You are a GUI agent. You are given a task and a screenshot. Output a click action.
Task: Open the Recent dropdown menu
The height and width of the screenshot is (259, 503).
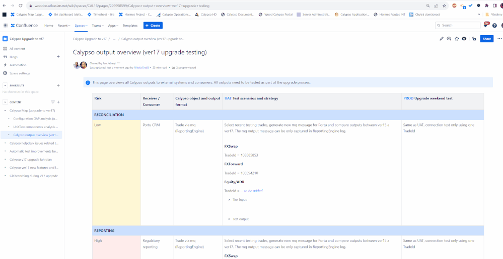pos(64,25)
